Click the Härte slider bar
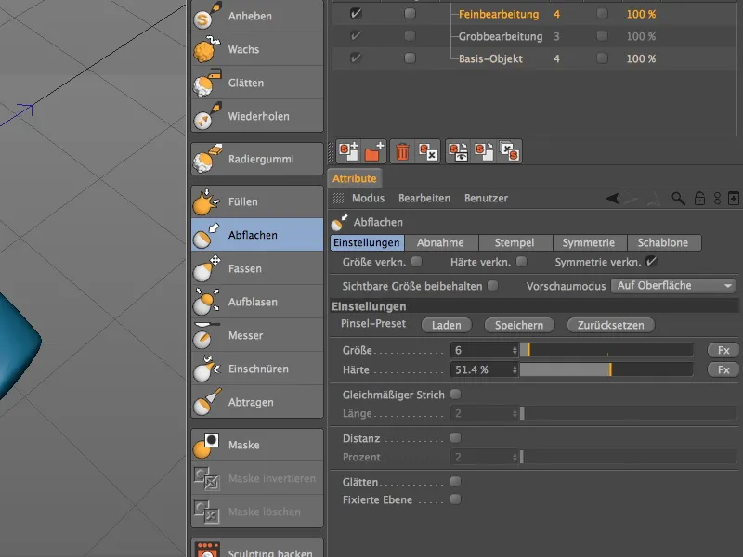Image resolution: width=743 pixels, height=557 pixels. tap(606, 369)
